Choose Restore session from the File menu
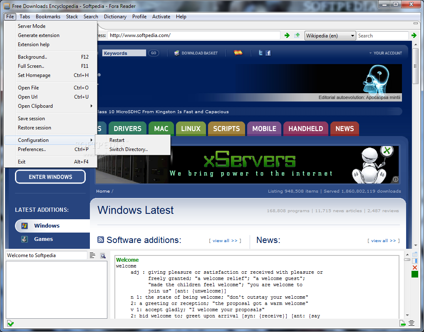The height and width of the screenshot is (332, 424). coord(51,128)
